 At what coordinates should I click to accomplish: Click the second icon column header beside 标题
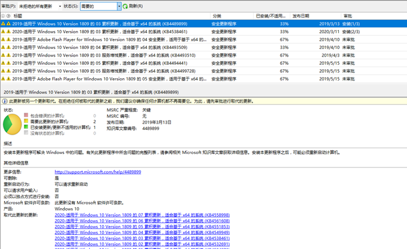tap(8, 16)
